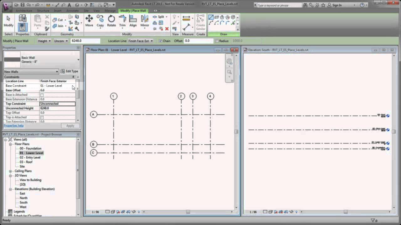Open the Insert ribbon tab

click(x=58, y=11)
